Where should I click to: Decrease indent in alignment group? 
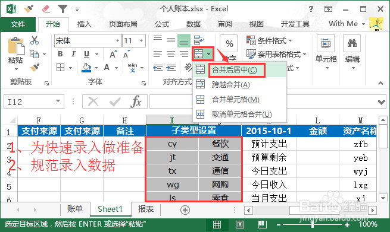point(158,68)
